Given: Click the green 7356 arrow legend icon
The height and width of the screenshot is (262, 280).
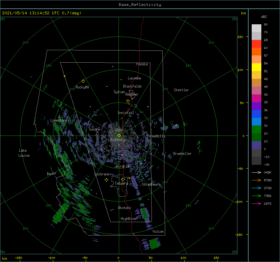Looking at the screenshot, I should pos(256,196).
